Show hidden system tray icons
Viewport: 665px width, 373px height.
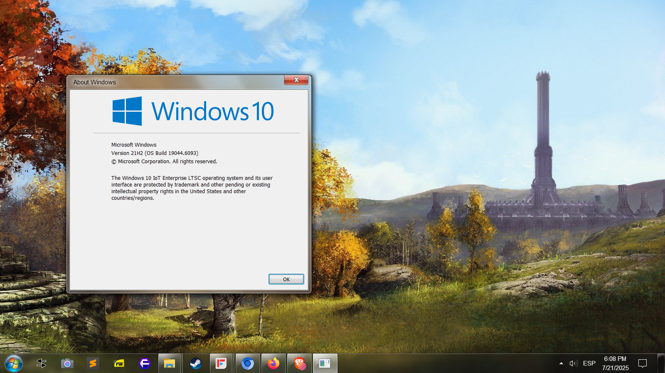click(x=561, y=363)
